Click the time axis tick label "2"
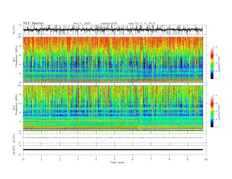 pos(60,159)
